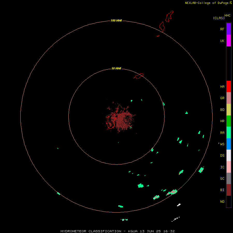Image resolution: width=233 pixels, height=233 pixels.
Task: Click the BI legend label
Action: [x=222, y=190]
